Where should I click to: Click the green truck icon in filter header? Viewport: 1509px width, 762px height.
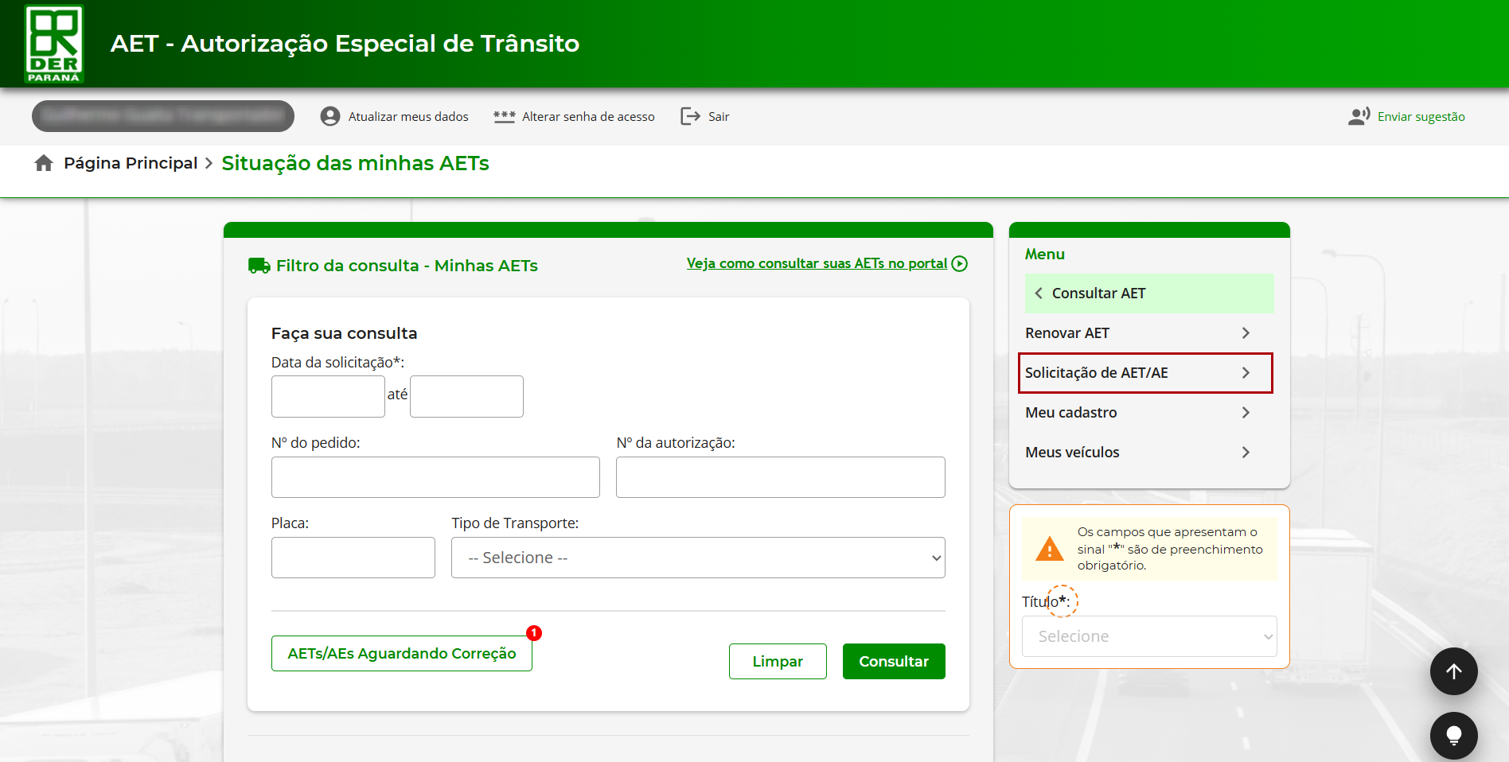tap(259, 266)
